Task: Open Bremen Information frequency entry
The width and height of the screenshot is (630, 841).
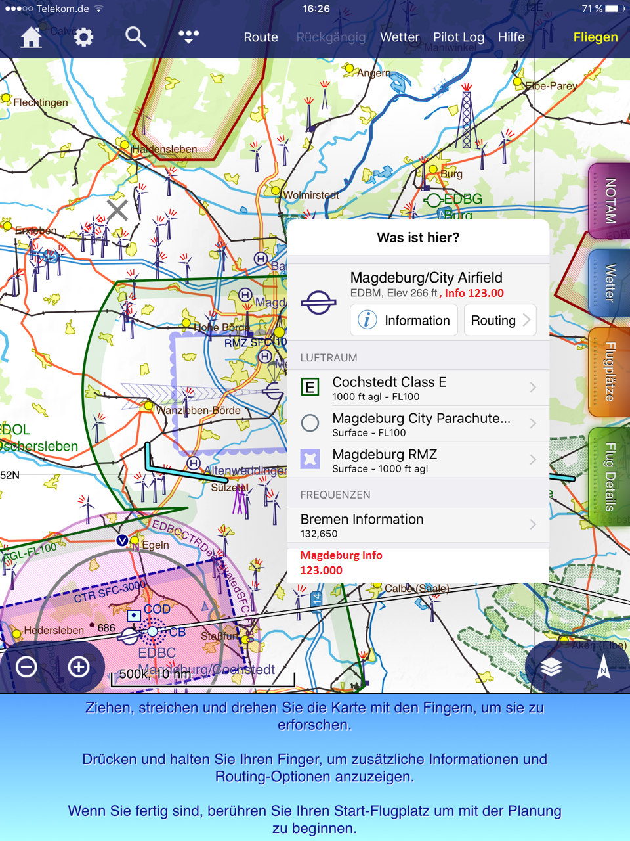Action: click(418, 525)
